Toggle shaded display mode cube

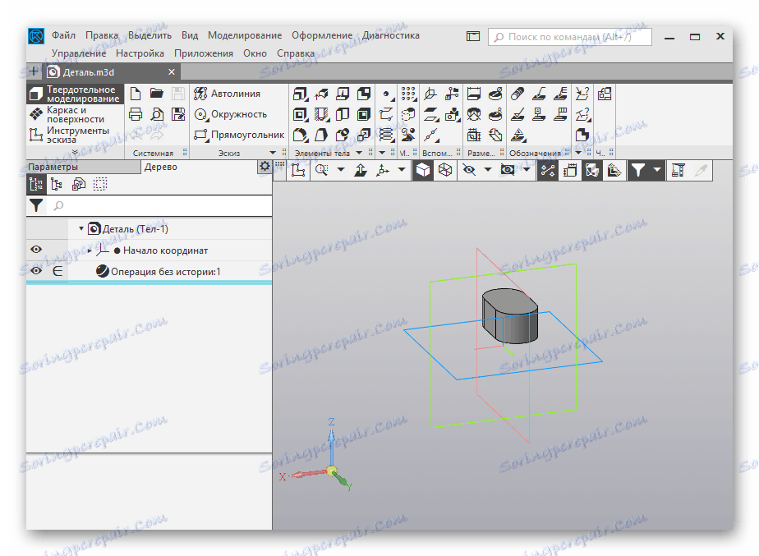422,170
